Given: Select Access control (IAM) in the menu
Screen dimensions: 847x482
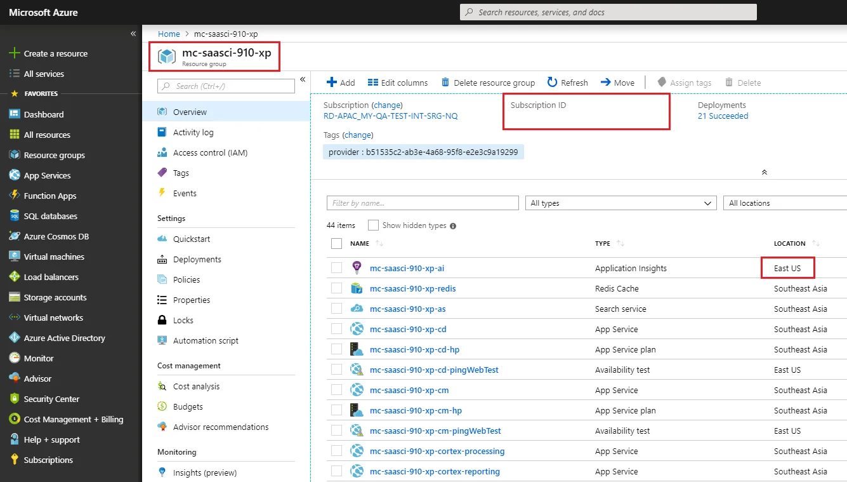Looking at the screenshot, I should coord(210,152).
